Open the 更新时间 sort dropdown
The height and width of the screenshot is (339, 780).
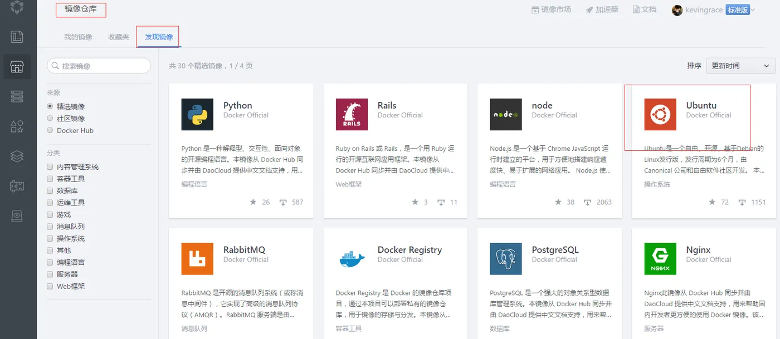[x=740, y=66]
